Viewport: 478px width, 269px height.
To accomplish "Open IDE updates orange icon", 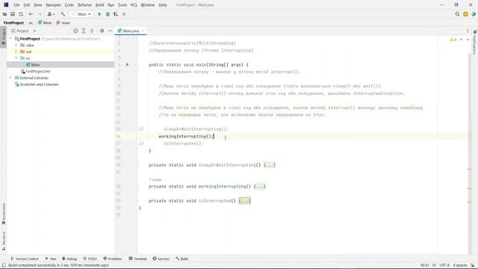I will [465, 14].
